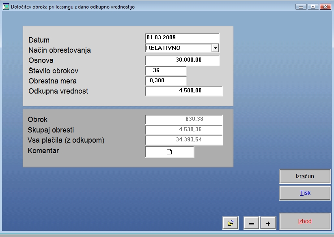Maximize the leasing calculation window
The width and height of the screenshot is (334, 237).
pyautogui.click(x=313, y=7)
